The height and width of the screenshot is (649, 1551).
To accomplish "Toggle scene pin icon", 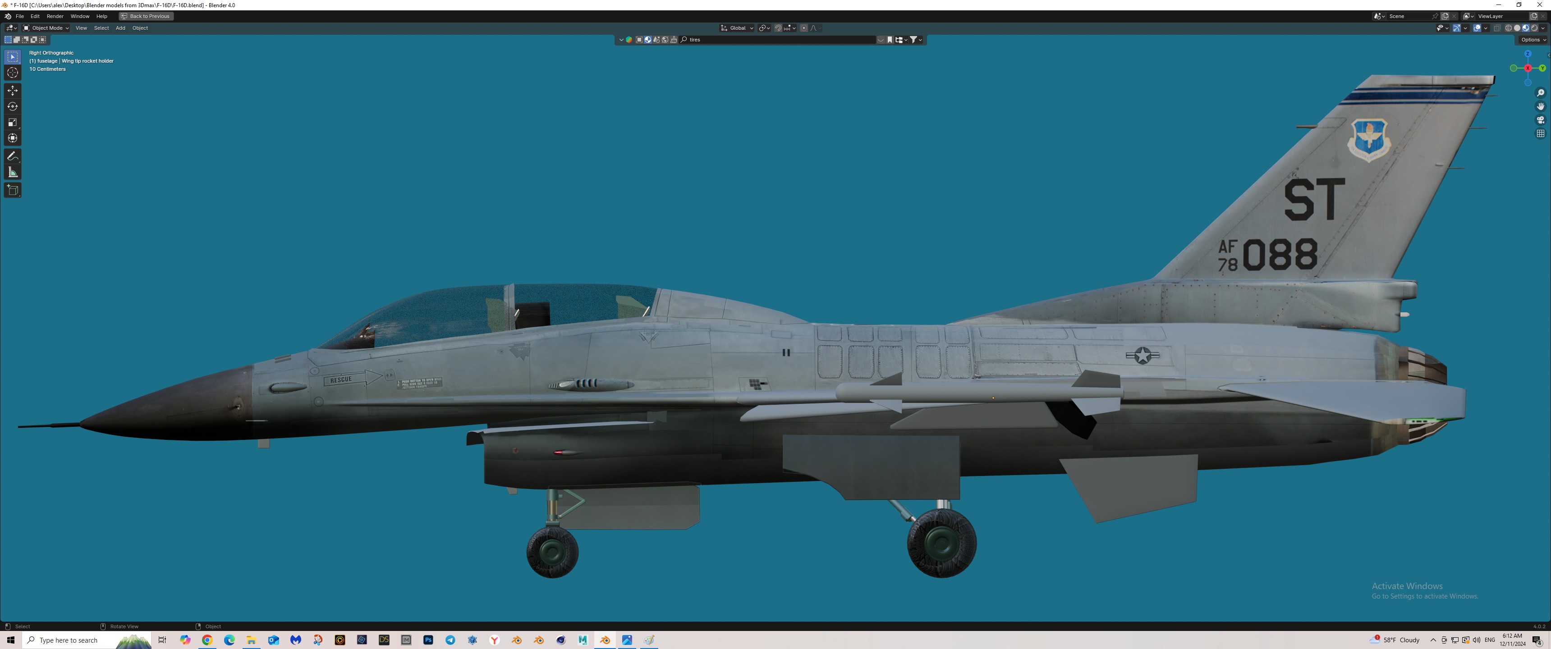I will coord(1435,16).
